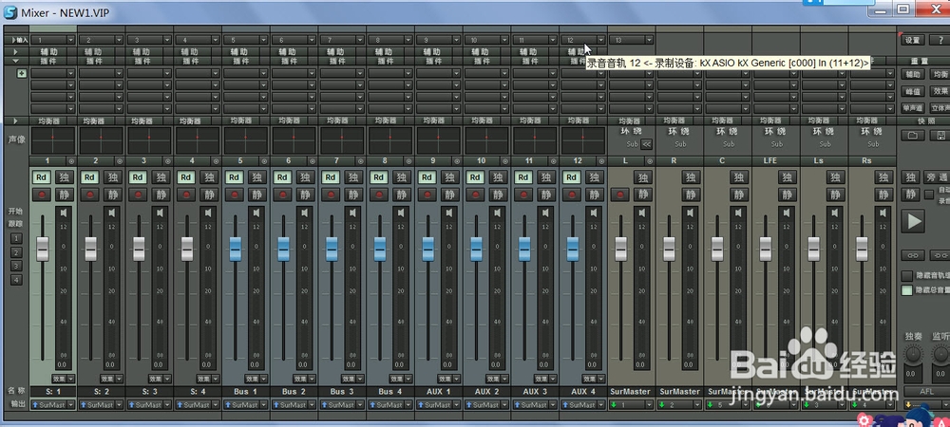Click the monitor speaker icon on channel 12
The image size is (950, 427).
[x=594, y=213]
